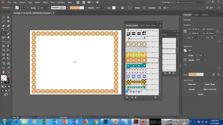Viewport: 223px width, 125px height.
Task: Select the Rectangle tool
Action: pyautogui.click(x=3, y=34)
